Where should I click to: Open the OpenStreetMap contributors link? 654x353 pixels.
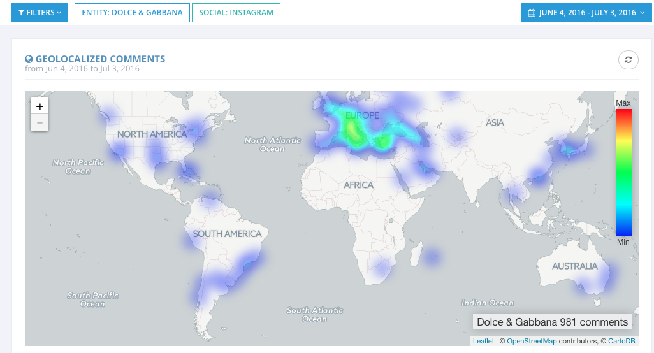[532, 342]
